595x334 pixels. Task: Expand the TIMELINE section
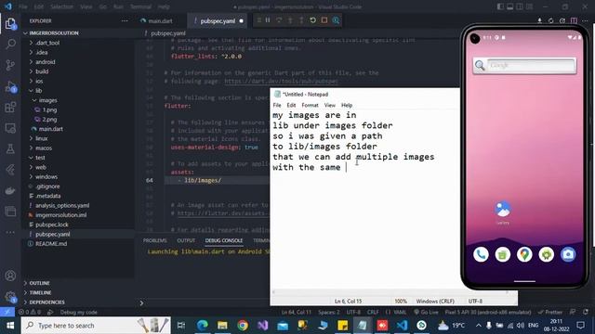pos(39,293)
